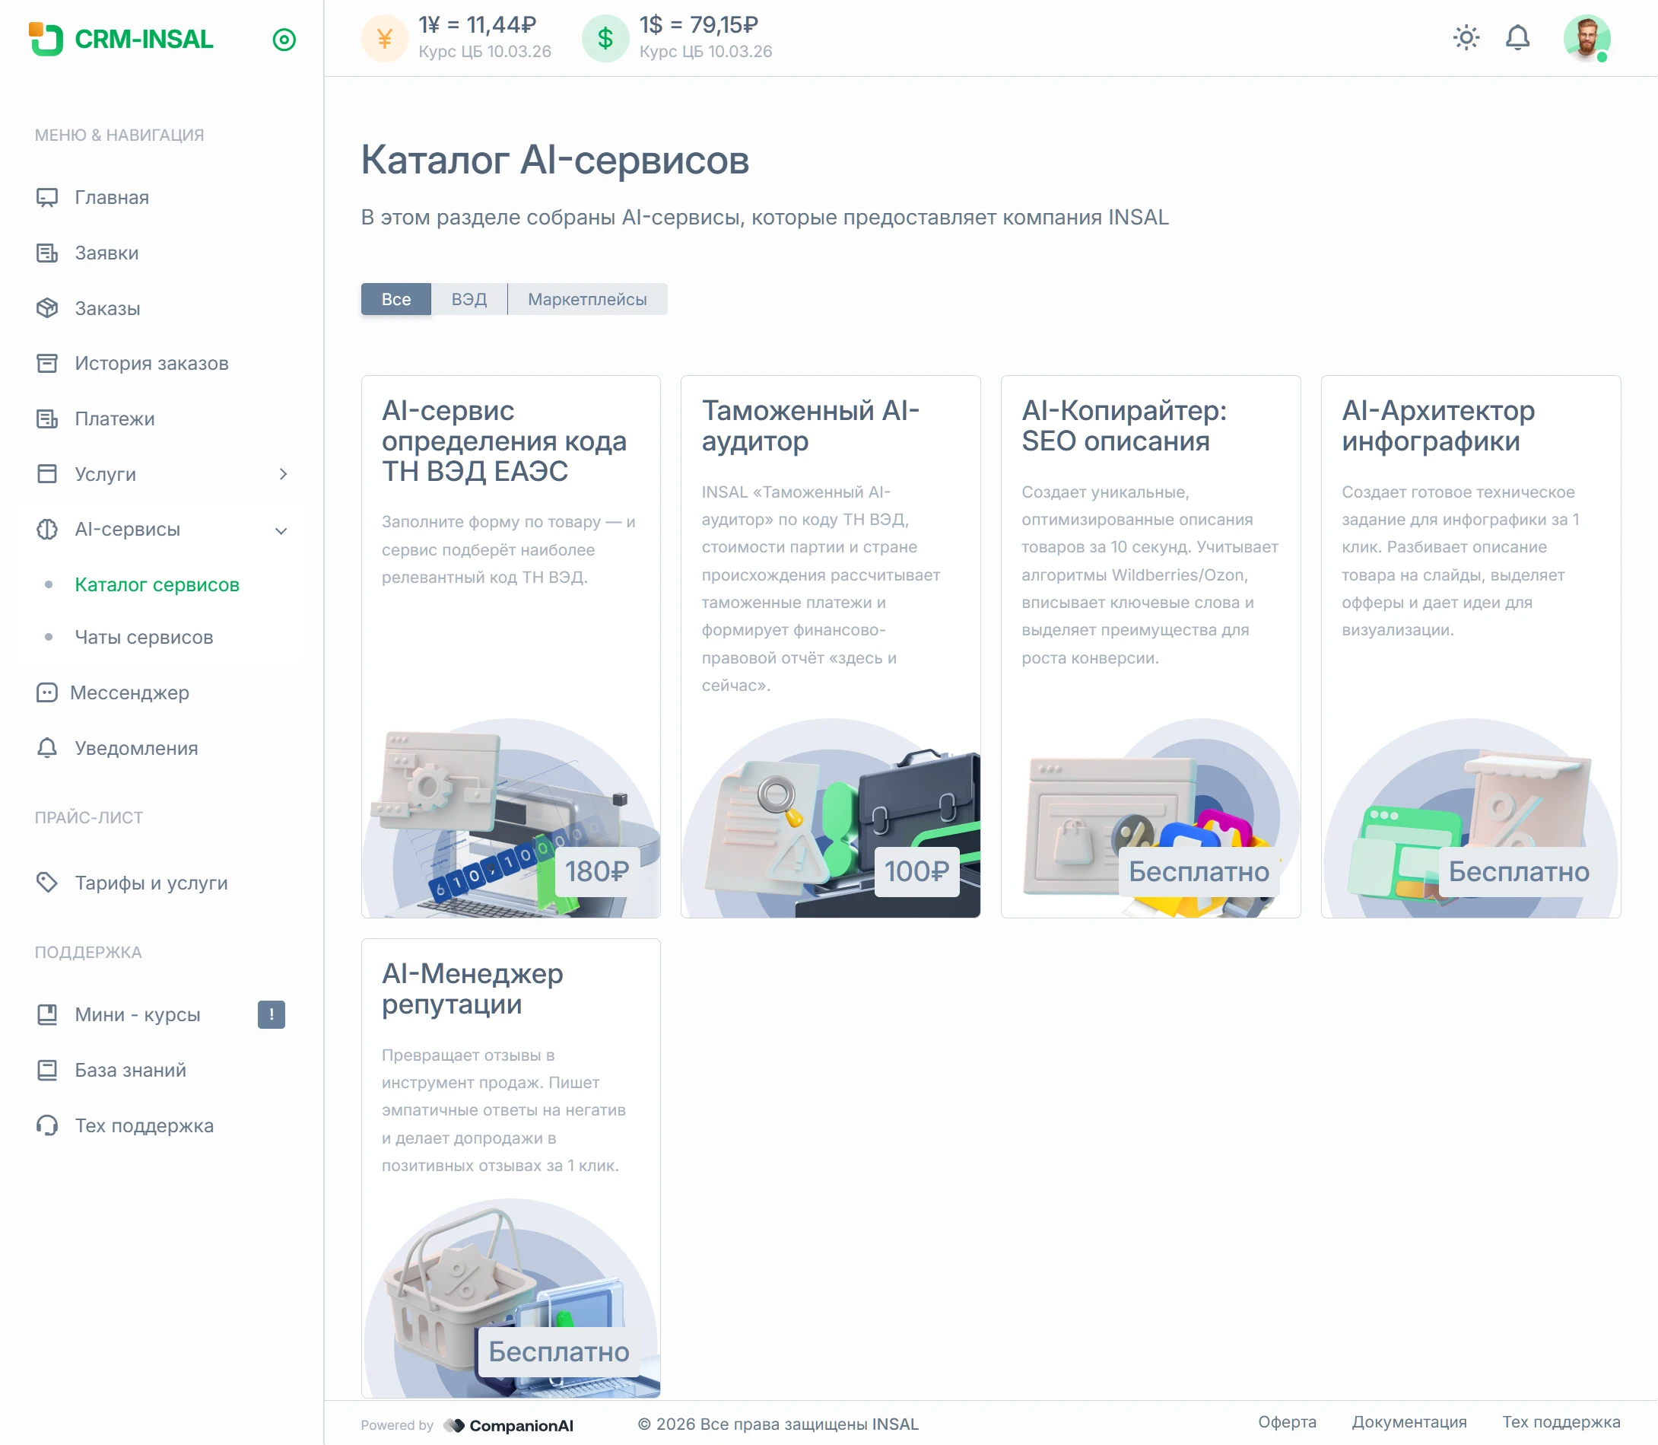Image resolution: width=1658 pixels, height=1445 pixels.
Task: Open Тех поддержка headset icon in sidebar
Action: [48, 1125]
